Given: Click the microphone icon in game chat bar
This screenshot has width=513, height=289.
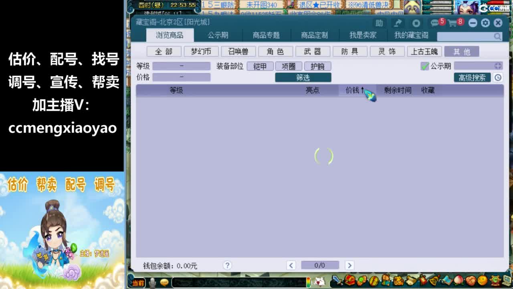Looking at the screenshot, I should point(152,283).
